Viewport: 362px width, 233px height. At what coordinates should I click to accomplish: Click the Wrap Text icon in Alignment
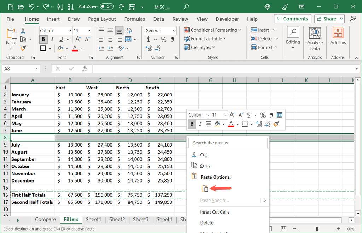[129, 31]
